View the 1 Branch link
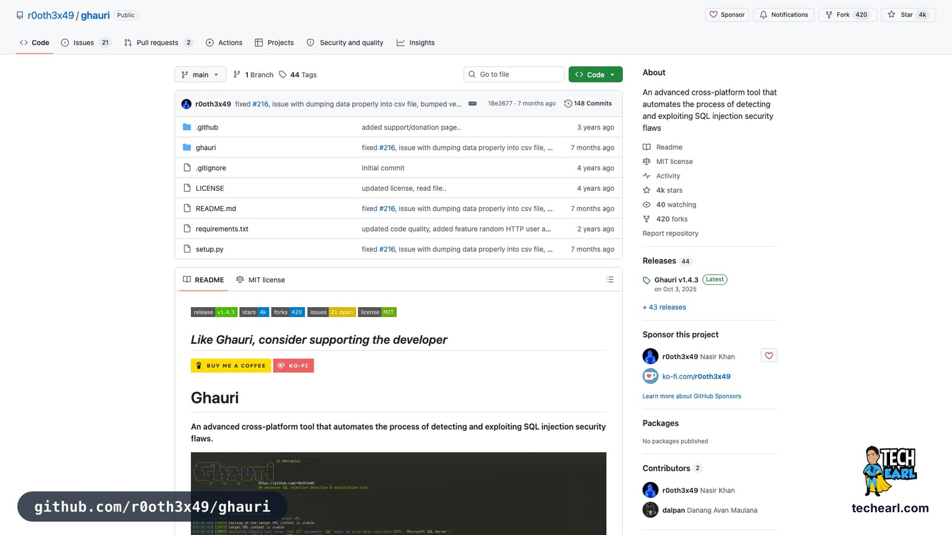Screen dimensions: 952x535 (253, 75)
